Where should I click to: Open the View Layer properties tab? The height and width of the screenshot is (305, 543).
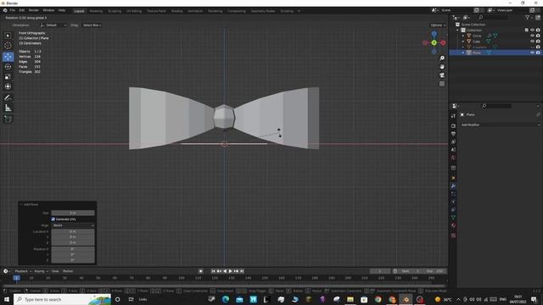tap(453, 141)
